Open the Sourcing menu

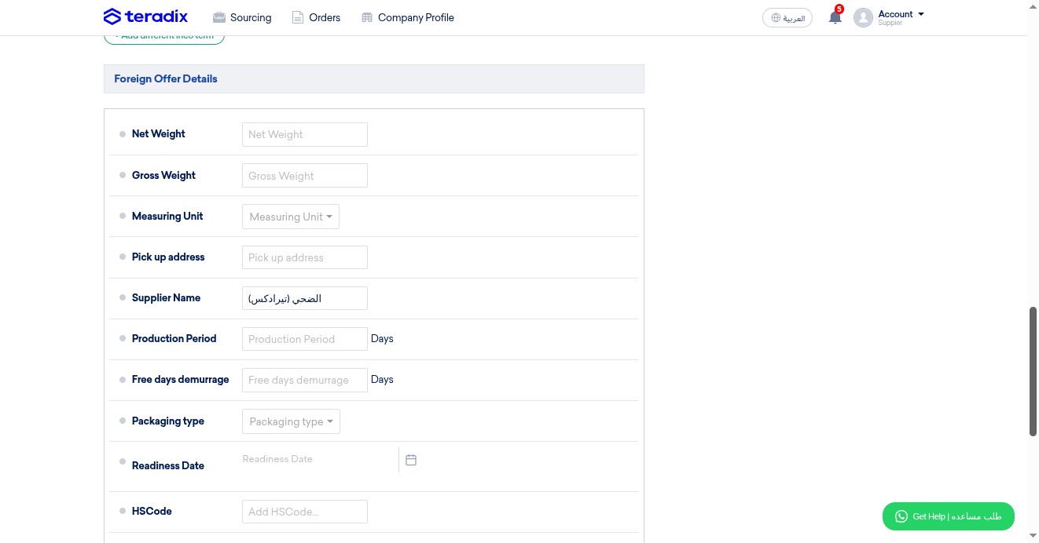point(242,17)
